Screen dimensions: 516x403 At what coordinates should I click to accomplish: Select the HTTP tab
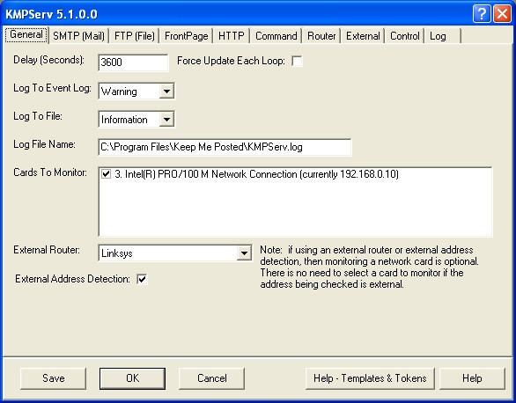pyautogui.click(x=232, y=35)
